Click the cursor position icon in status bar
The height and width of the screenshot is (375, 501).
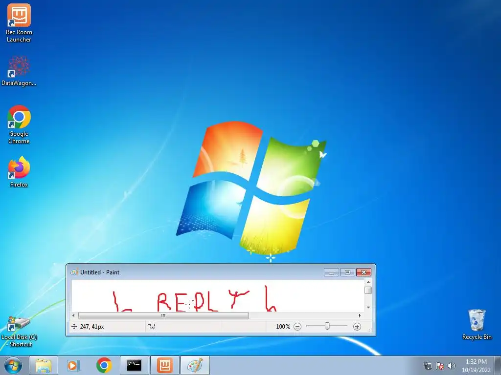(x=74, y=326)
